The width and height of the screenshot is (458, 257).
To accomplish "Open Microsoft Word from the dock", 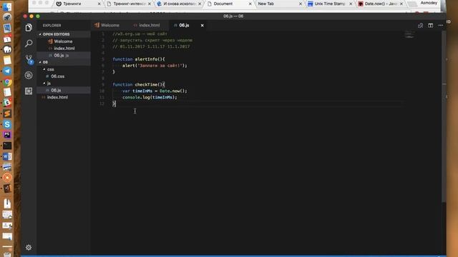I will point(7,156).
